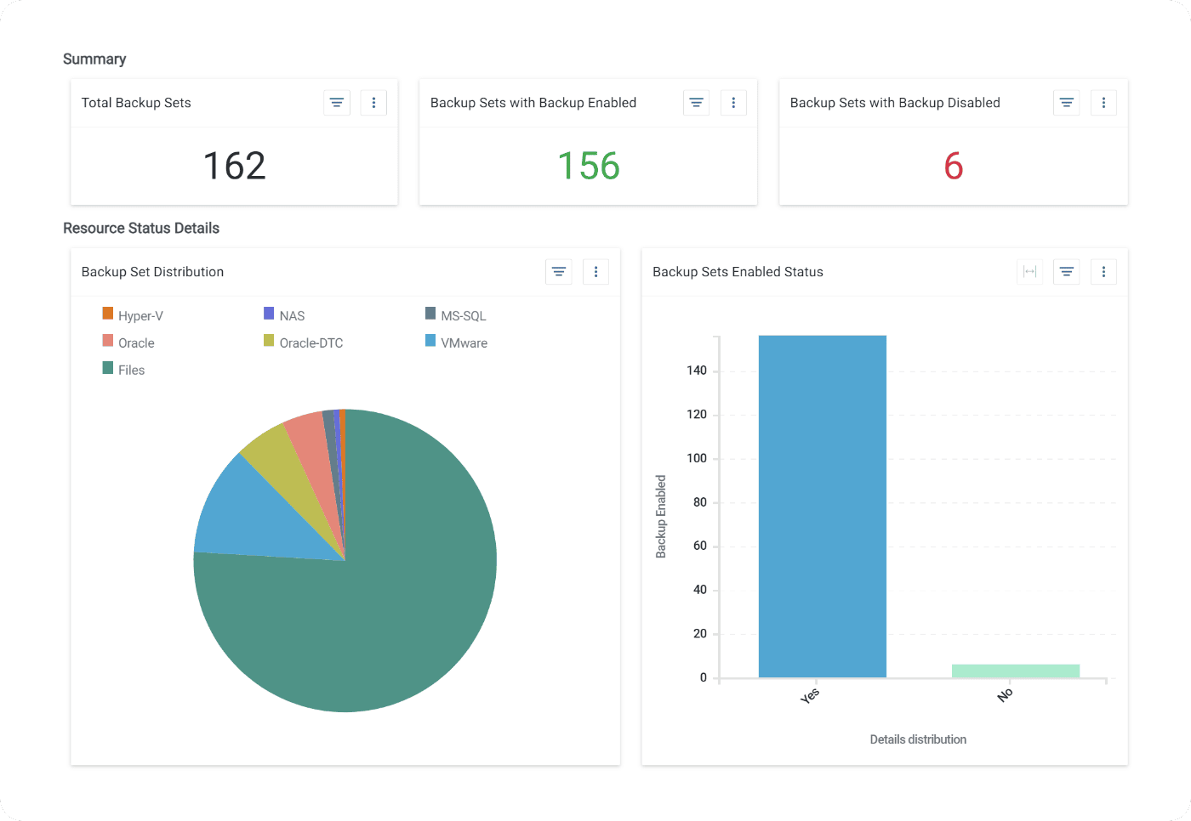Toggle NAS series in pie legend
The image size is (1191, 821).
(292, 315)
